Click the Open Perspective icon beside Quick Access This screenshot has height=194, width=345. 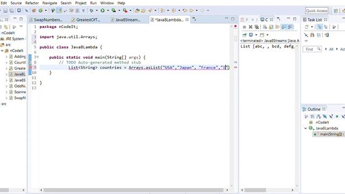(x=336, y=11)
